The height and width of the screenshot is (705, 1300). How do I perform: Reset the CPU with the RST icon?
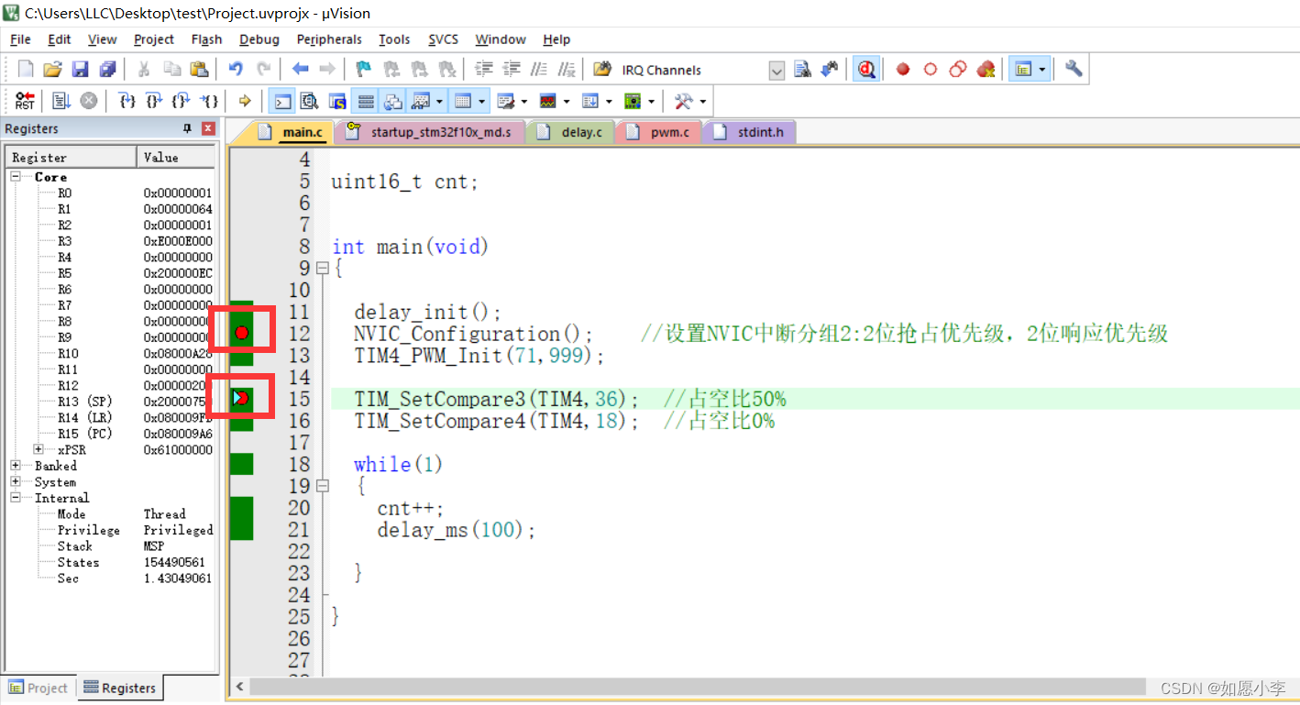[25, 101]
